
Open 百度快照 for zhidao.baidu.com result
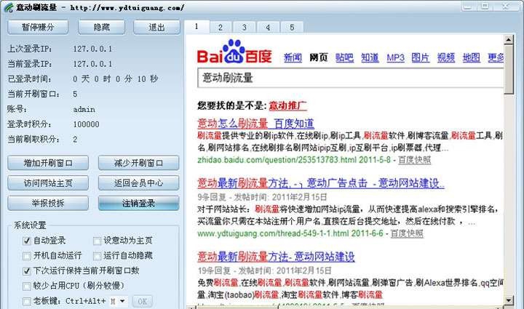[414, 160]
